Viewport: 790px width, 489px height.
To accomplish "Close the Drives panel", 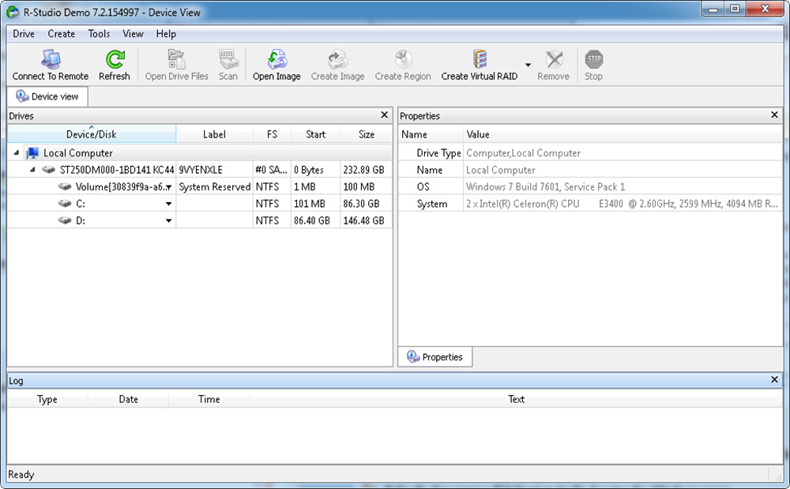I will pos(385,115).
